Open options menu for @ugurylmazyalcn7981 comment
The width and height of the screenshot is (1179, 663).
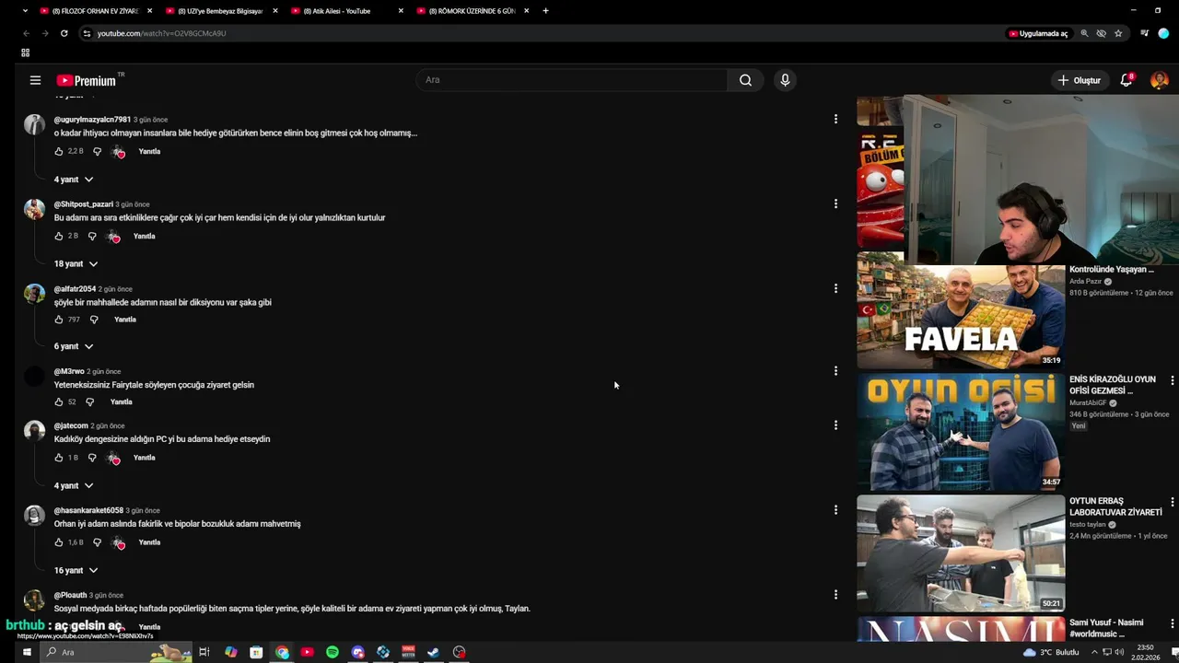click(835, 119)
